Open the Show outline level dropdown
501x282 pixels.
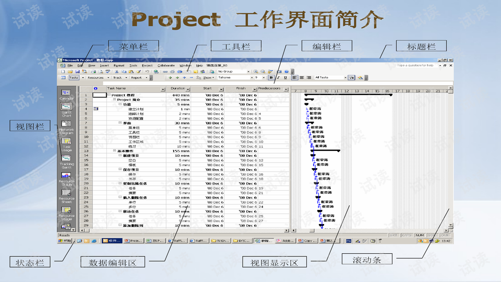point(209,78)
